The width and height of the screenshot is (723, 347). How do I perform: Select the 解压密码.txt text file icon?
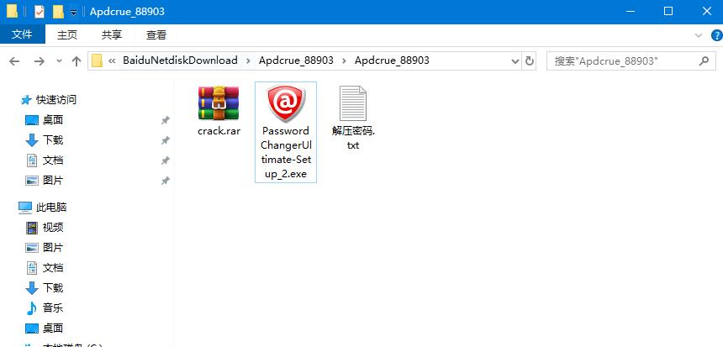tap(353, 103)
